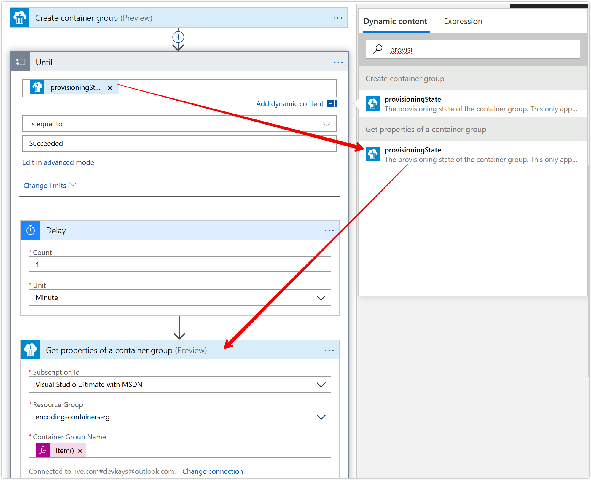Viewport: 591px width, 480px height.
Task: Open the 'is equal to' operator dropdown
Action: click(326, 124)
